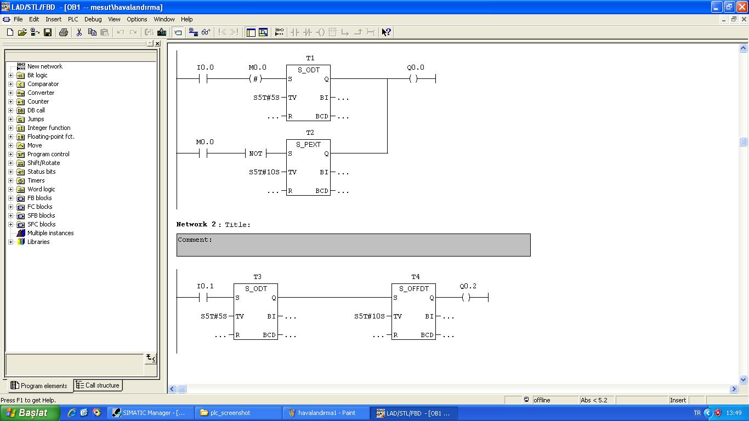Open the Debug menu
Viewport: 749px width, 421px height.
pos(93,19)
